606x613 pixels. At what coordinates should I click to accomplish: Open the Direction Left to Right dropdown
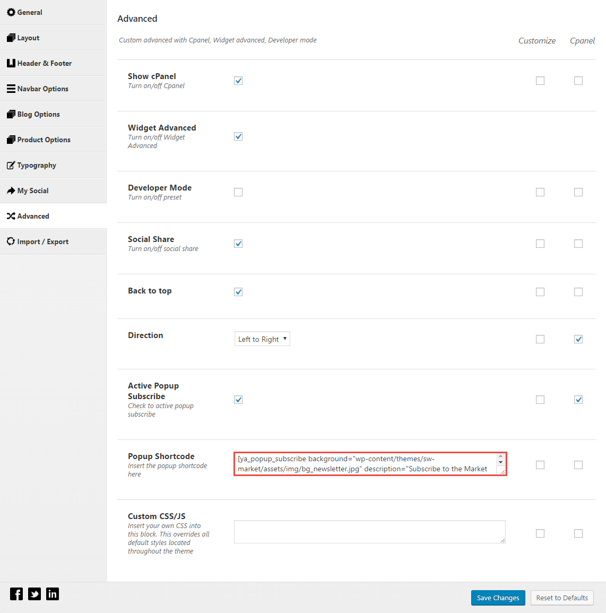(x=262, y=339)
